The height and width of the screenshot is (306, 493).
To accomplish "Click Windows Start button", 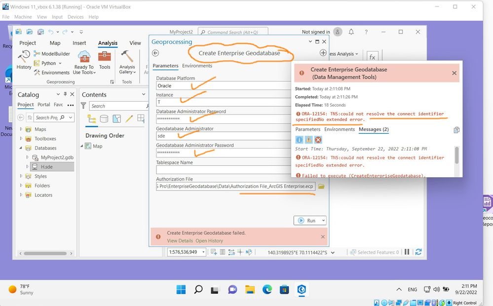I will pos(181,289).
